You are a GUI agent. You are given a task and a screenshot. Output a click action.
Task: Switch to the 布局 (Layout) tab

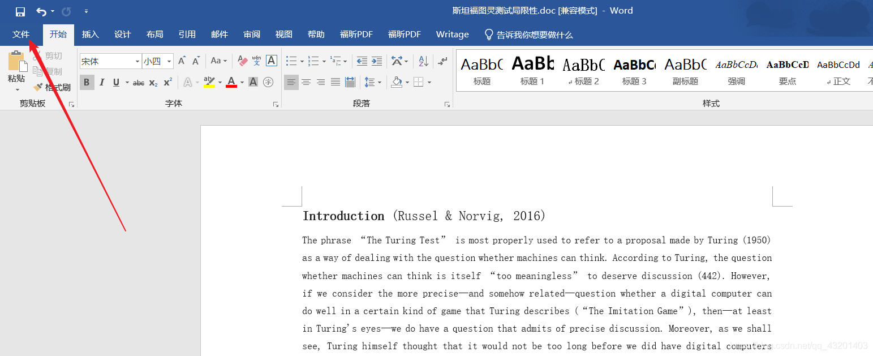(154, 35)
